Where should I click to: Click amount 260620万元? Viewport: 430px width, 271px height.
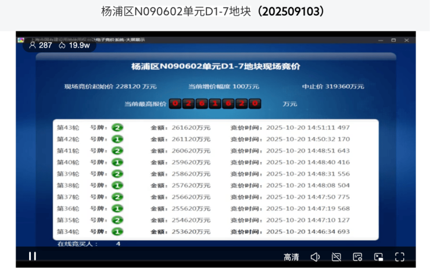tap(191, 151)
